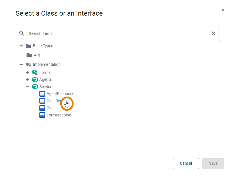Expand the Forms package
The width and height of the screenshot is (240, 178).
pyautogui.click(x=28, y=72)
